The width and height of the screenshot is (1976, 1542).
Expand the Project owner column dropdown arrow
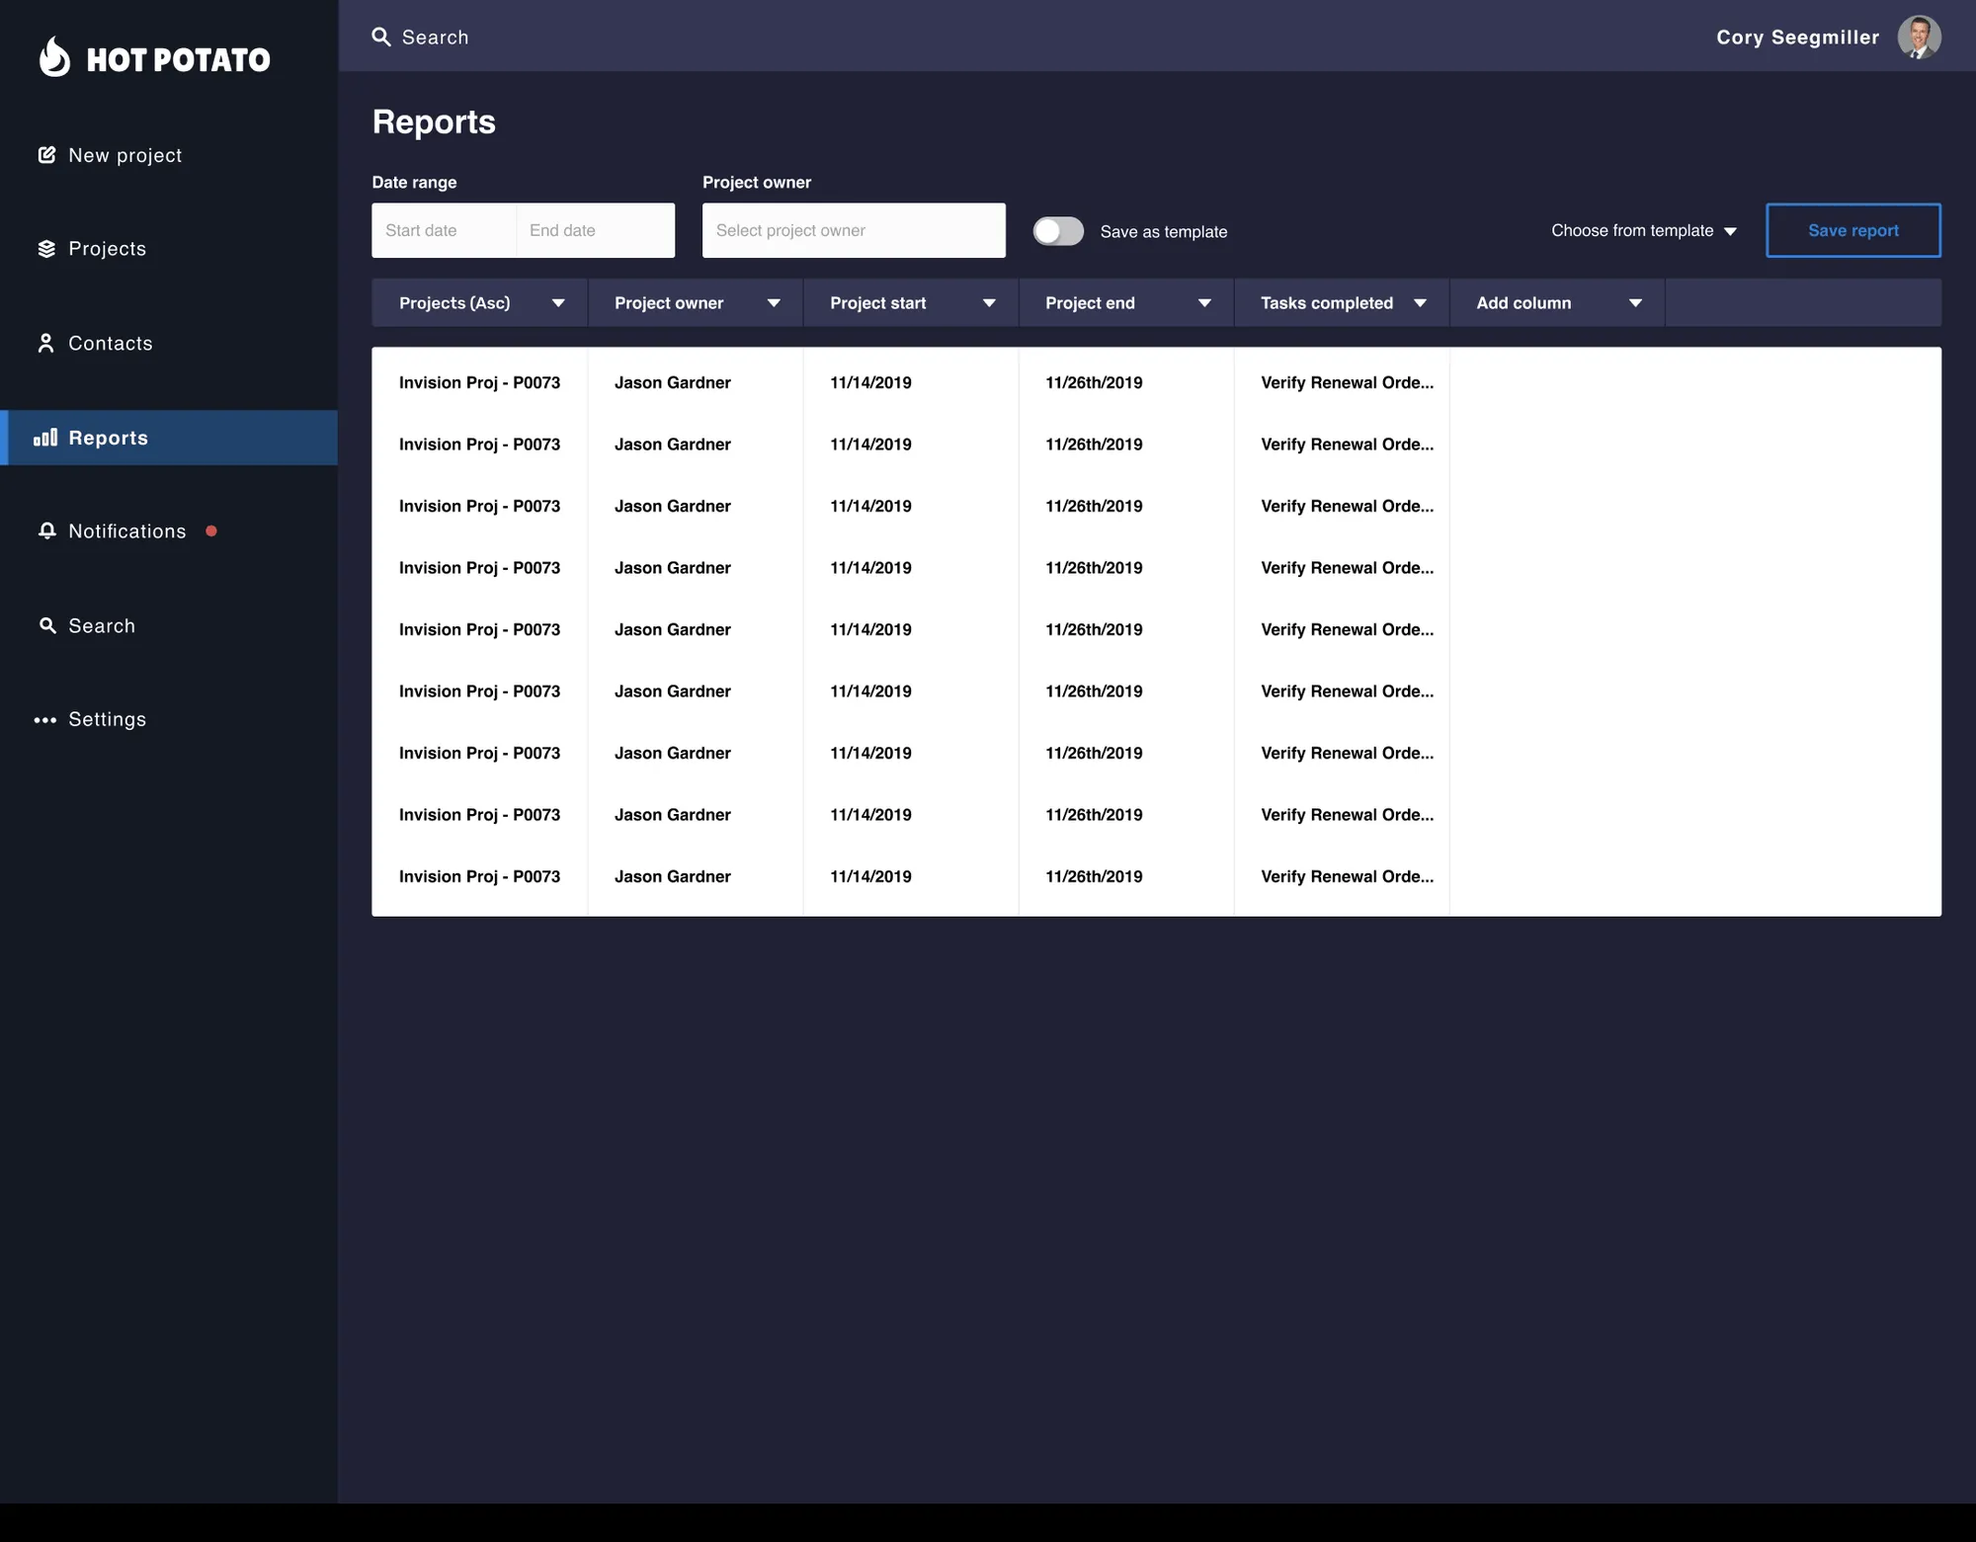774,303
